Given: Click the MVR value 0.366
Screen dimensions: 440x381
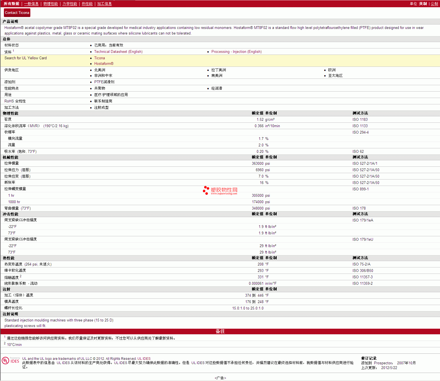Looking at the screenshot, I should pyautogui.click(x=259, y=126).
